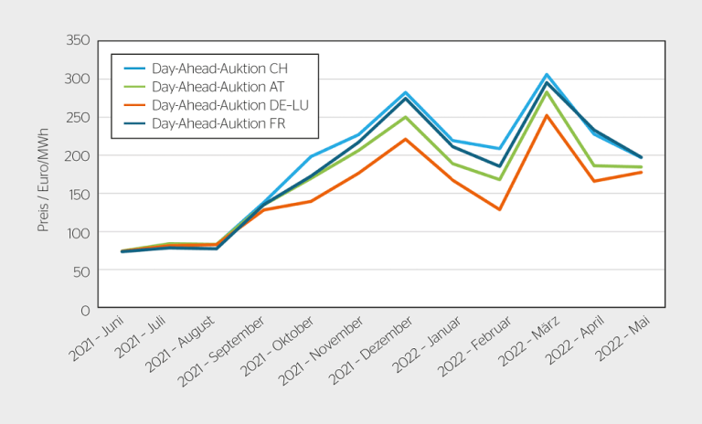Click the light blue CH legend line swatch
Image resolution: width=702 pixels, height=424 pixels.
pos(133,69)
